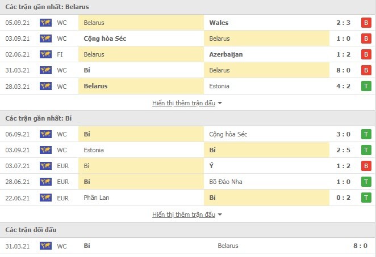This screenshot has height=257, width=376.
Task: Click the 8 : 0 score in head-to-head
Action: point(360,246)
